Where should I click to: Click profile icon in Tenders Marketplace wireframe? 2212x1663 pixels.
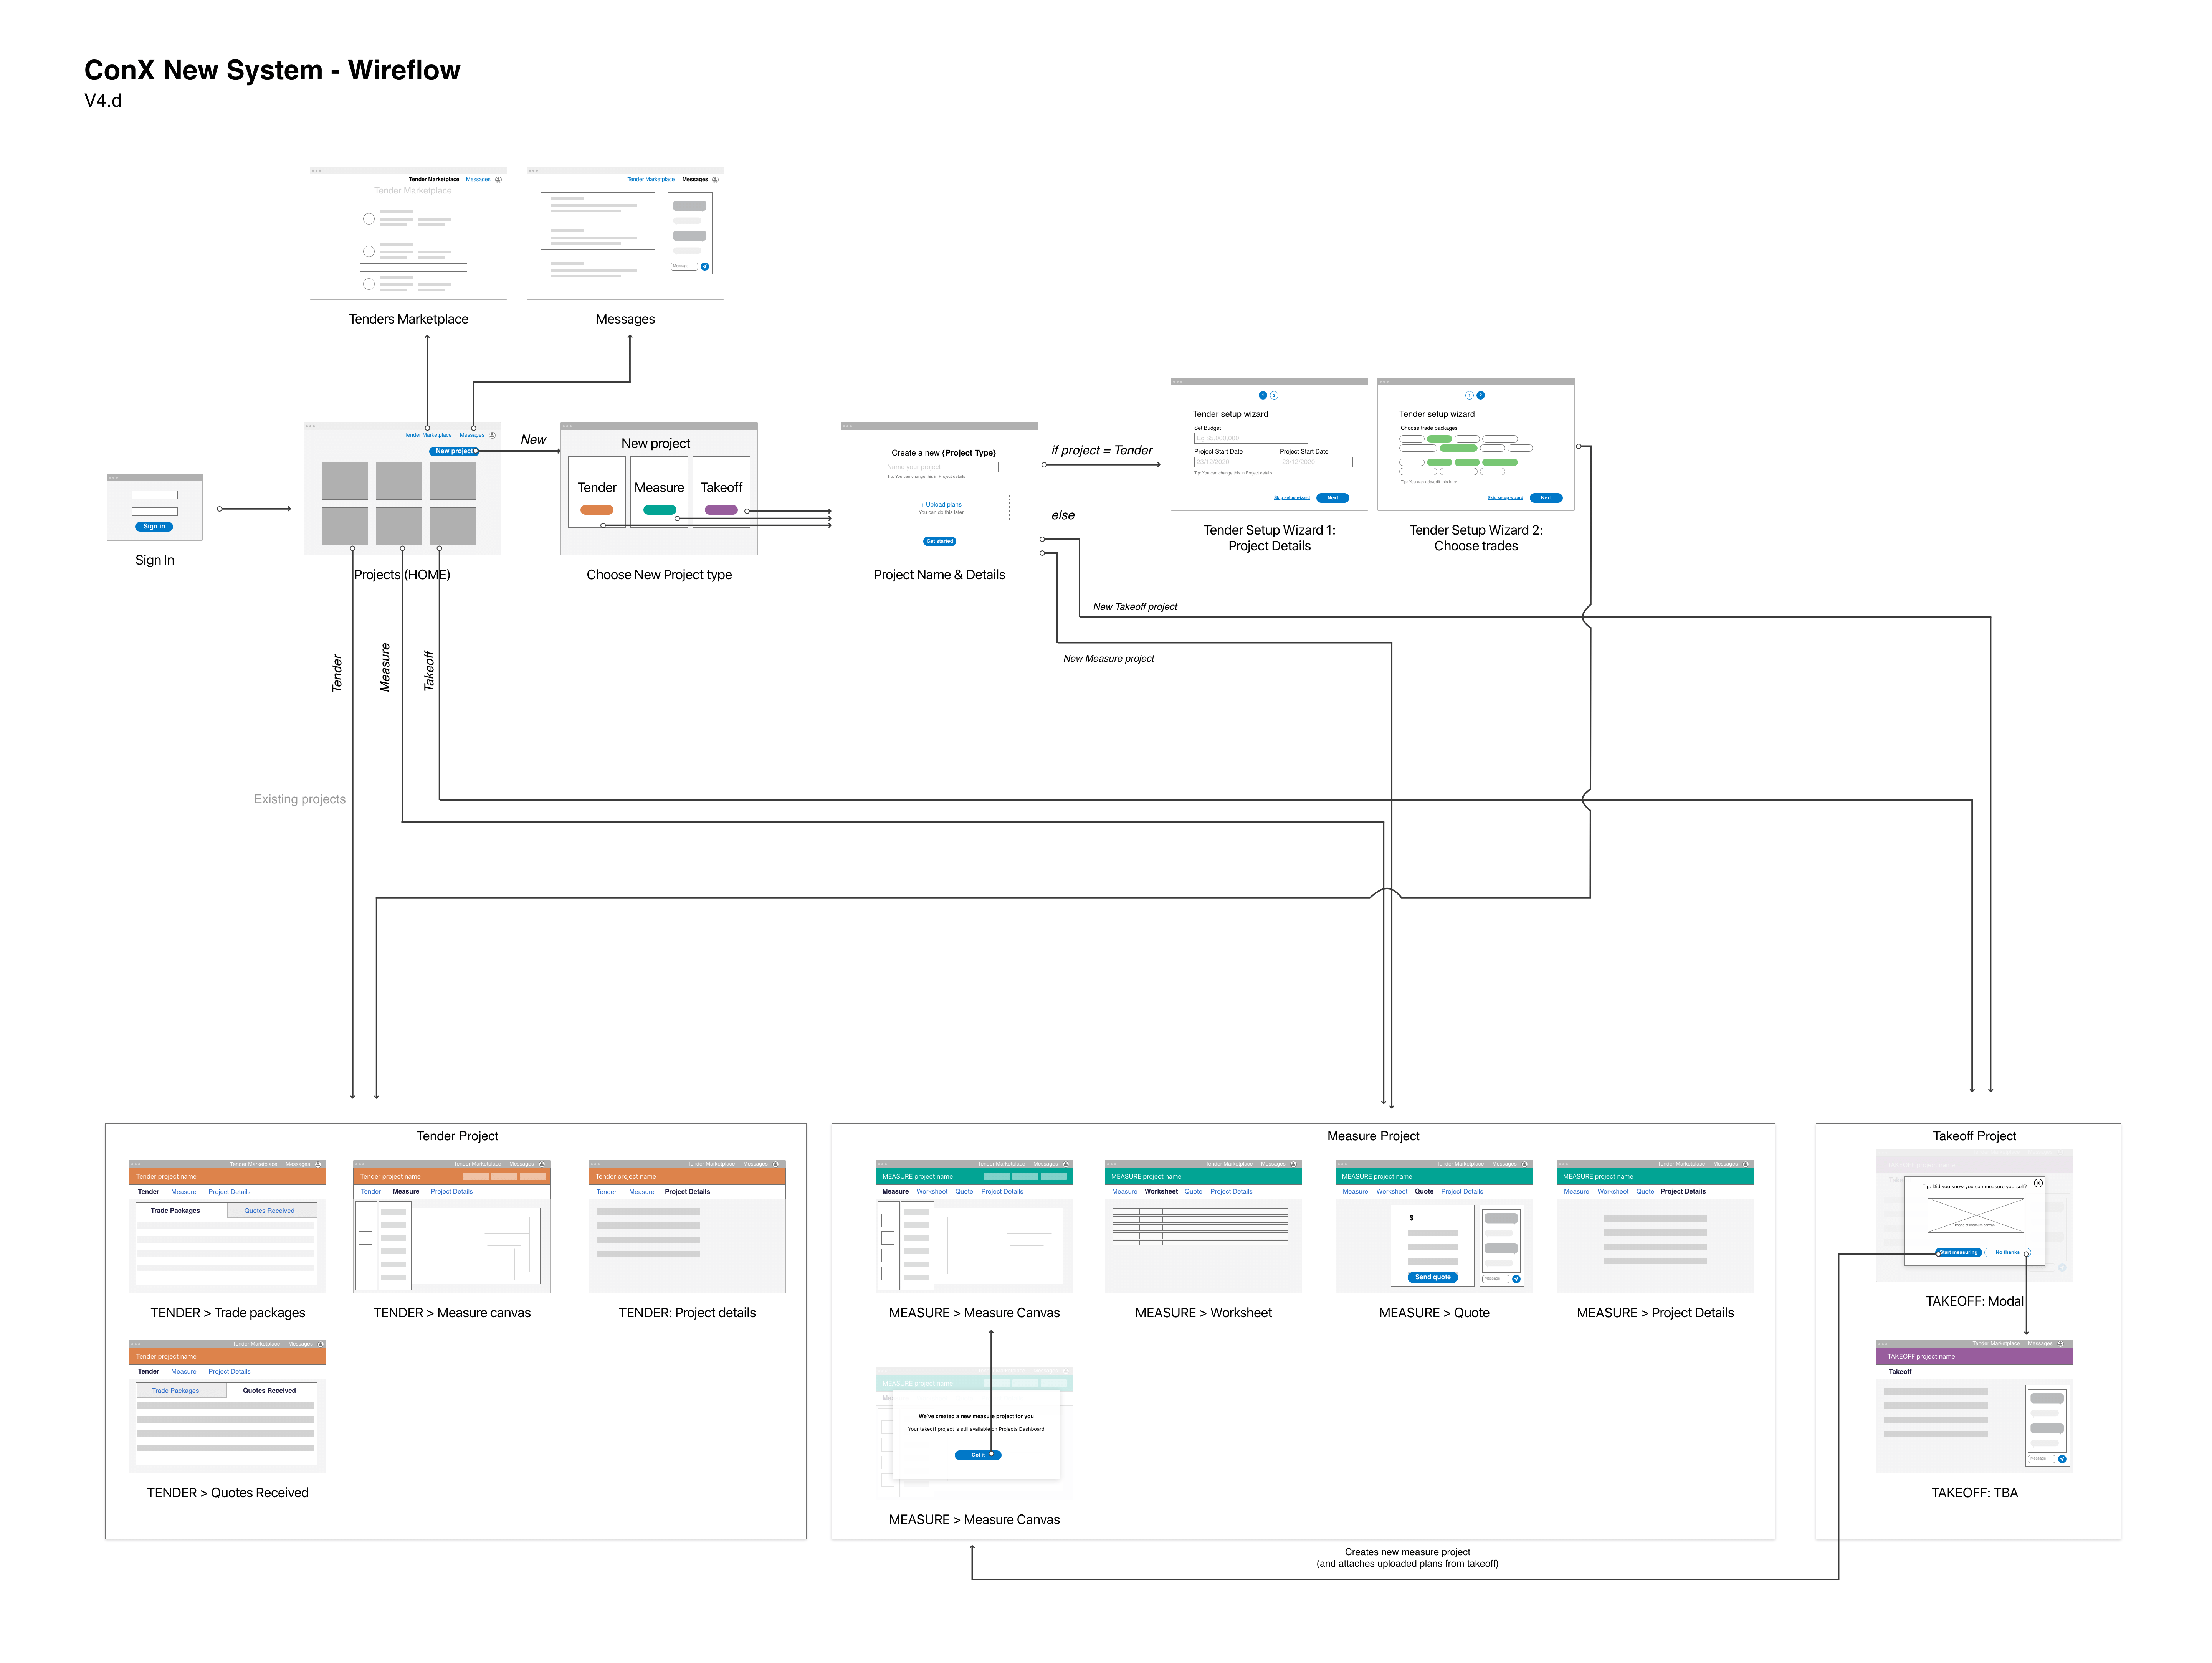tap(498, 180)
